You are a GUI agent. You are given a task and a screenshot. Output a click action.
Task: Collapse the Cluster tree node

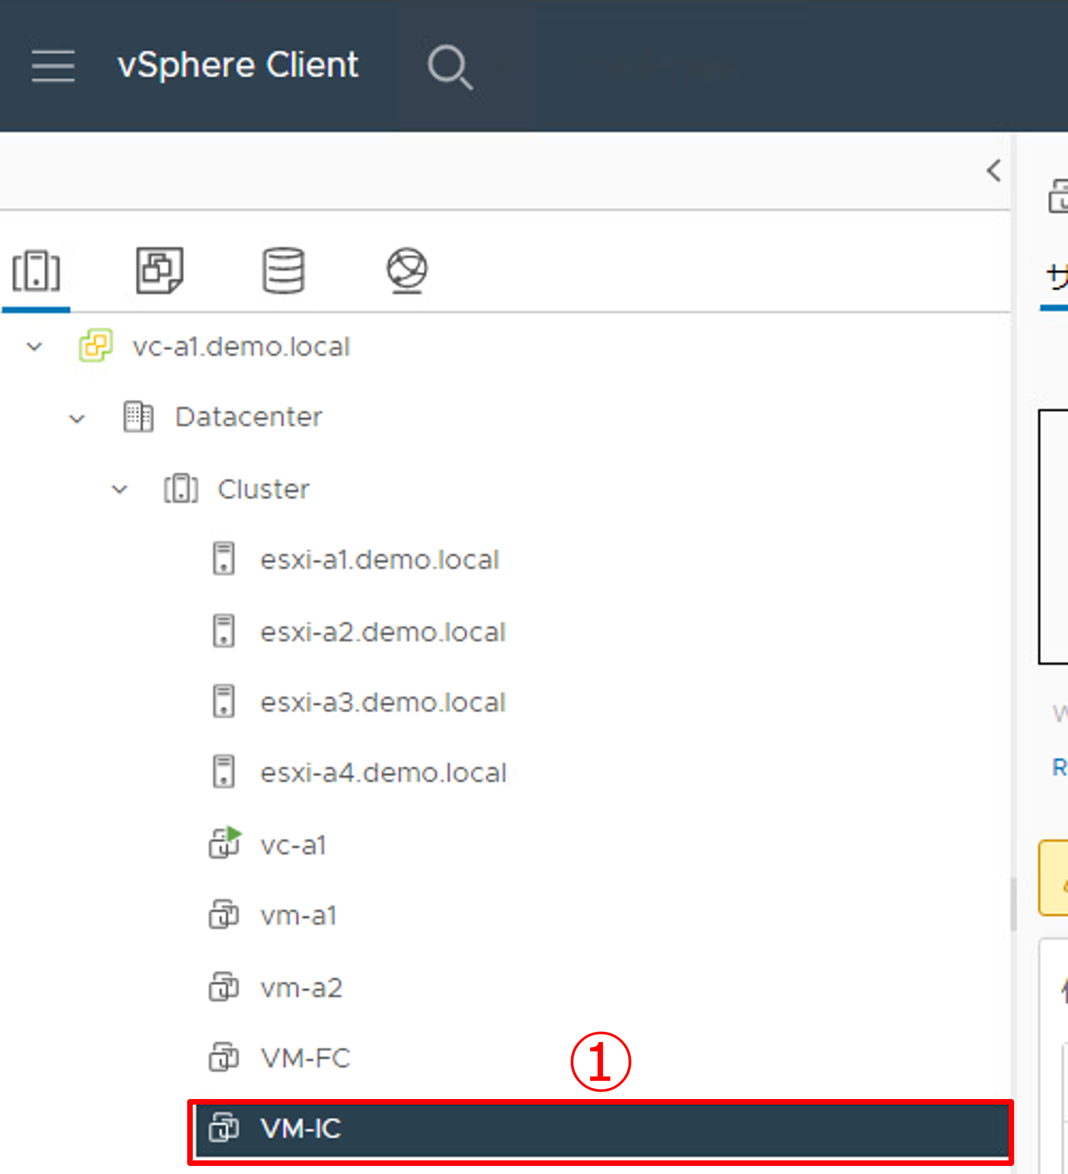pyautogui.click(x=119, y=490)
